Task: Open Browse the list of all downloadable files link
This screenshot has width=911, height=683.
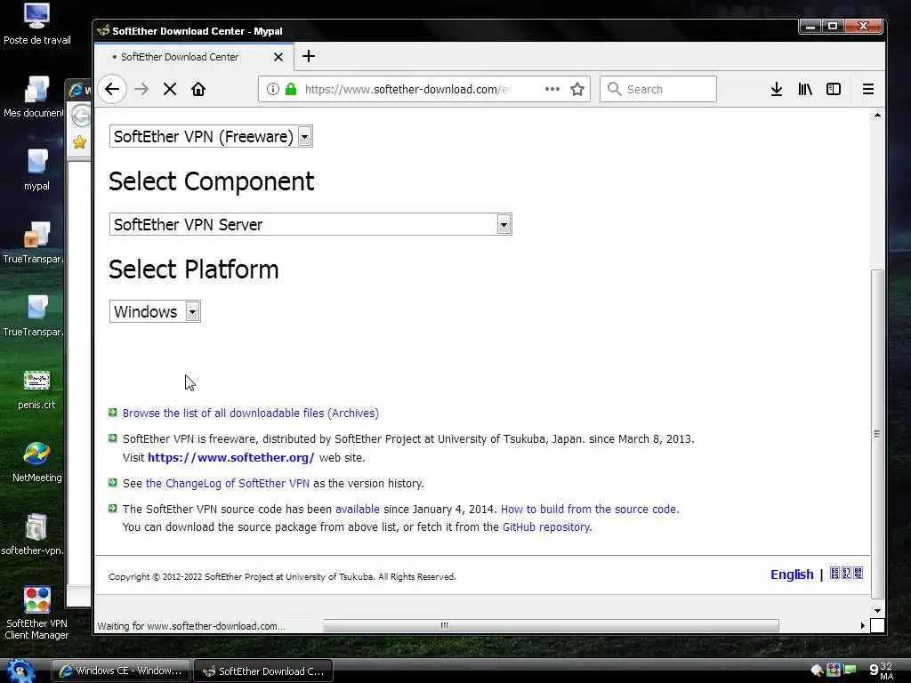Action: coord(250,413)
